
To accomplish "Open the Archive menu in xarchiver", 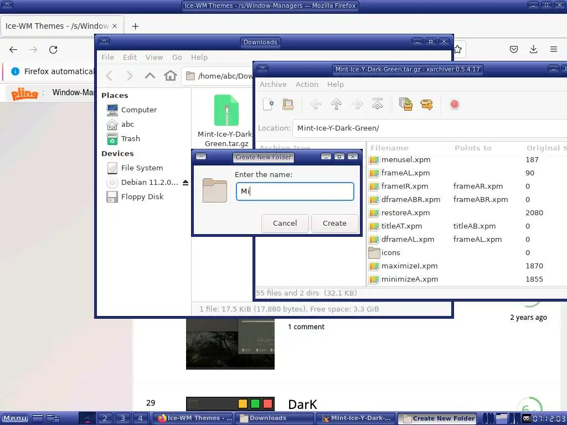I will tap(273, 84).
